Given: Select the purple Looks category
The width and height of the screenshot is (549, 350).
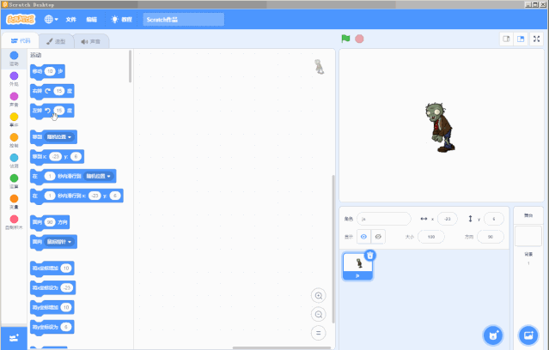Looking at the screenshot, I should pyautogui.click(x=14, y=79).
